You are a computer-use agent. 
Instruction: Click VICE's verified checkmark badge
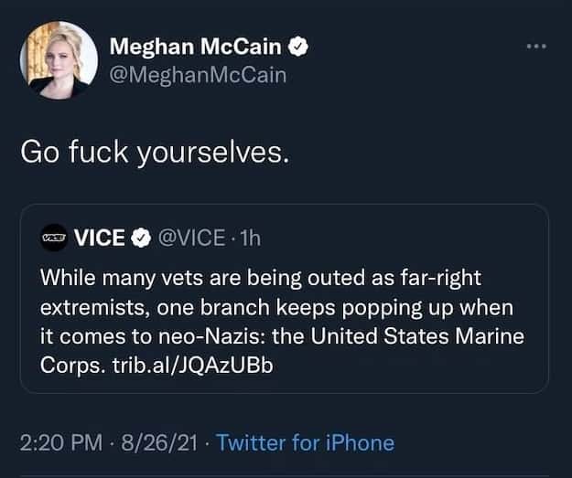140,239
